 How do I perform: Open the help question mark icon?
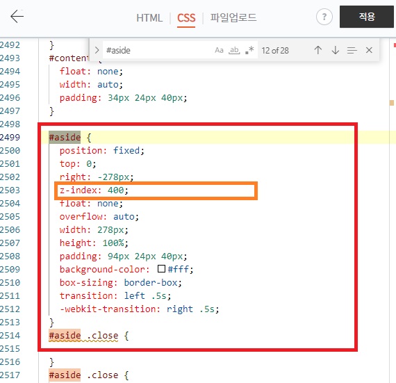pyautogui.click(x=324, y=17)
